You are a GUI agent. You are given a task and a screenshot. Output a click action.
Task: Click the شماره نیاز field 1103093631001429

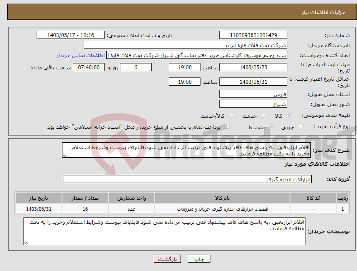click(x=253, y=35)
